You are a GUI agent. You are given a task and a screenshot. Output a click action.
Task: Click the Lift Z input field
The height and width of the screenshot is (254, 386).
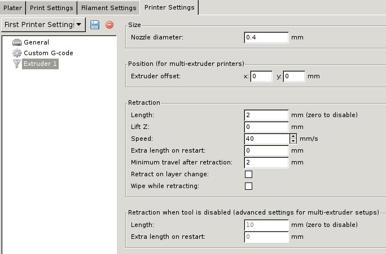pos(266,127)
